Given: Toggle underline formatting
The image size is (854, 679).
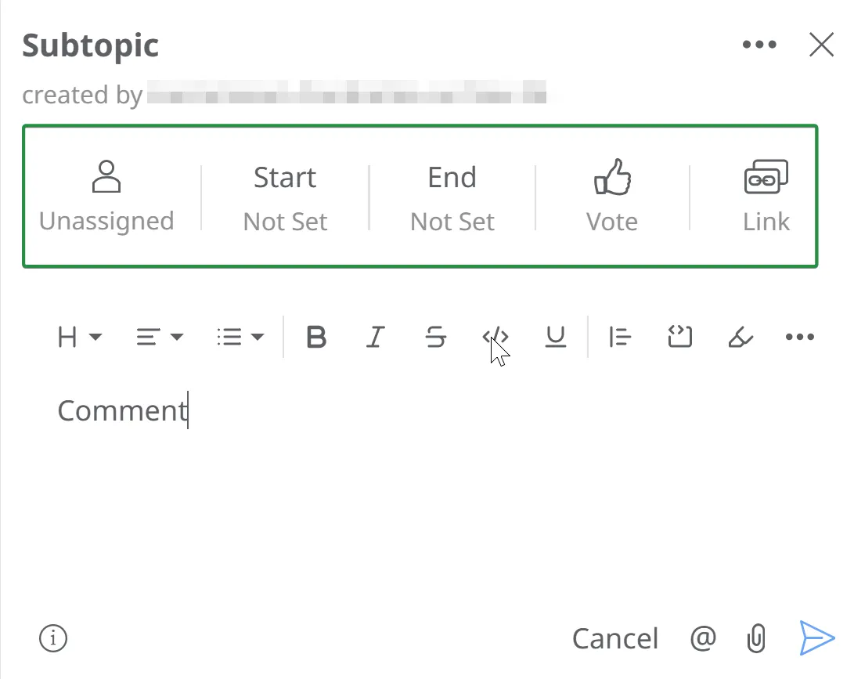Looking at the screenshot, I should [x=555, y=338].
